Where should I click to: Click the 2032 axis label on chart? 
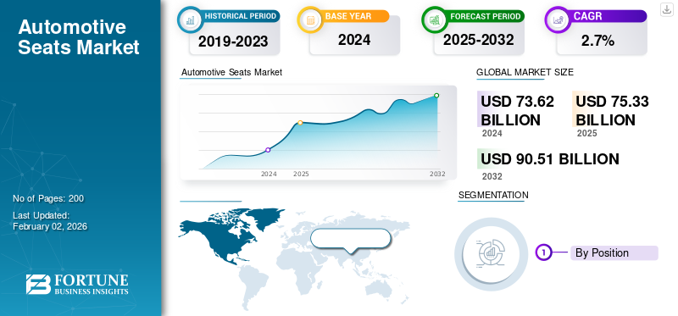[436, 174]
